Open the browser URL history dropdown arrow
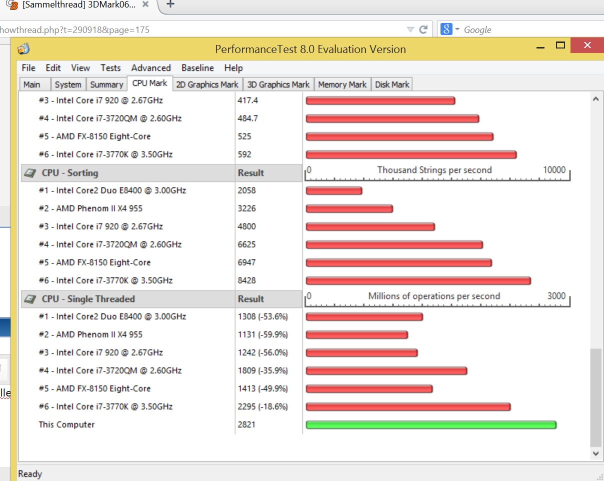Screen dimensions: 604x481 point(410,29)
